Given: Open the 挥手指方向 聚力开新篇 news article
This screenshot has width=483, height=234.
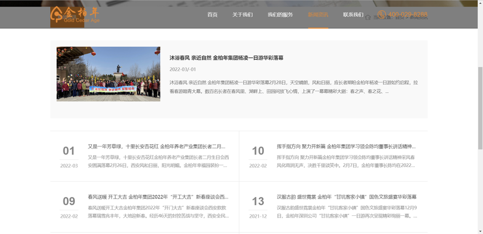Looking at the screenshot, I should click(x=346, y=146).
